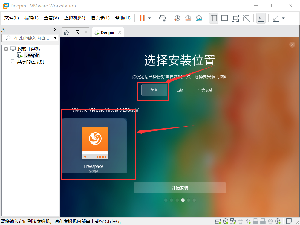
Task: Close the Deepin installer with round X
Action: click(x=292, y=45)
